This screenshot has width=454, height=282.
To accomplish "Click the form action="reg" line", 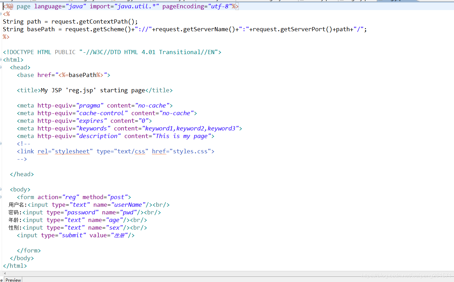I will pos(74,197).
